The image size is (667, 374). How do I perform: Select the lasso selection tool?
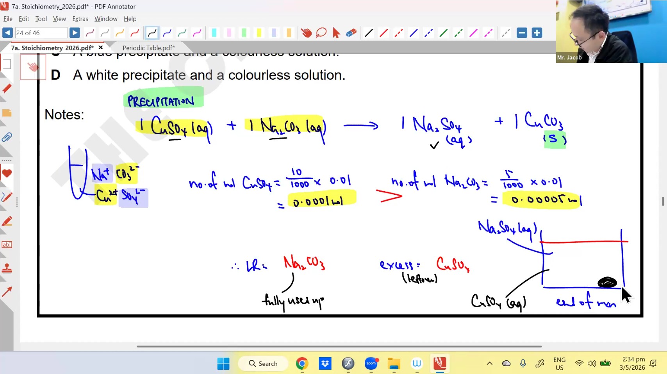pos(321,33)
